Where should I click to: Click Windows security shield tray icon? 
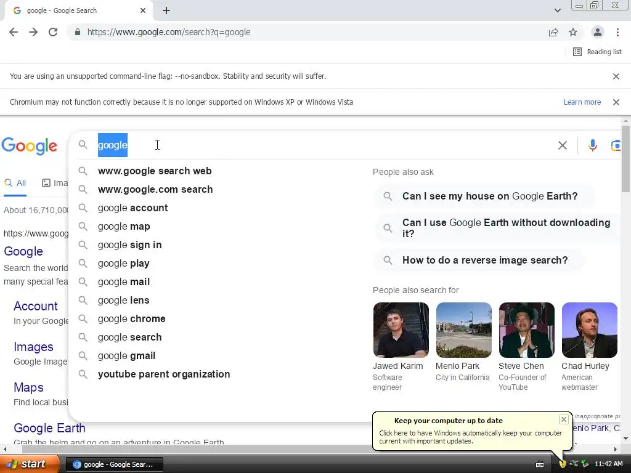(563, 464)
